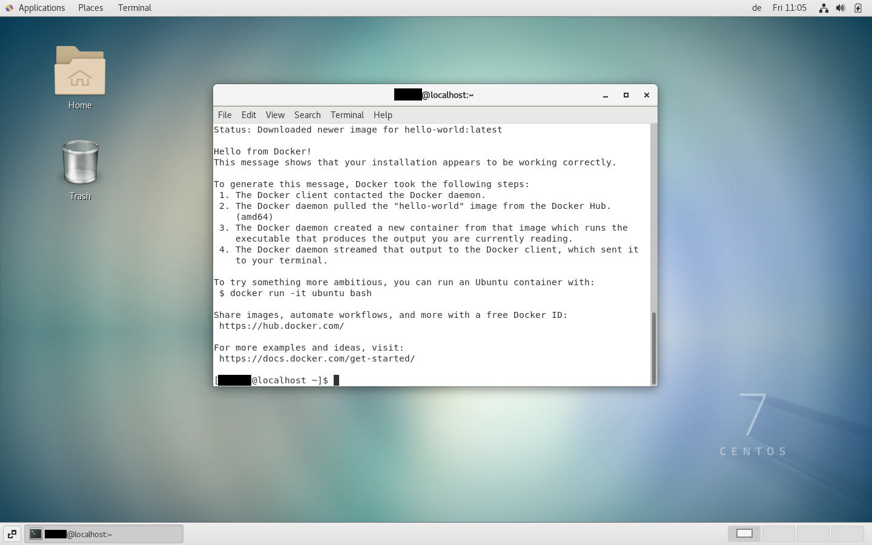Click the 'Hello from Docker!' line

(x=263, y=151)
